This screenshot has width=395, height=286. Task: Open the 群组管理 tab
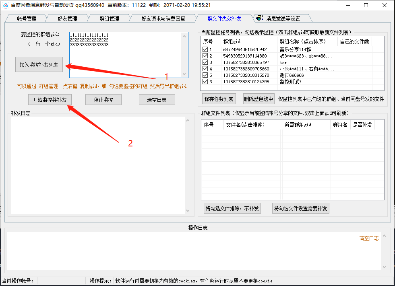[x=109, y=18]
